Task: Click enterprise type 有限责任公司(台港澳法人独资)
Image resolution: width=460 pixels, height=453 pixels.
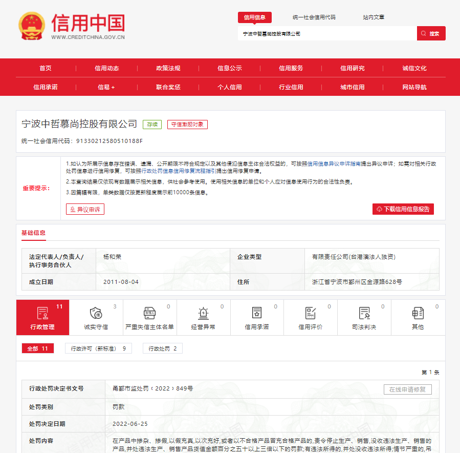Action: (x=354, y=257)
